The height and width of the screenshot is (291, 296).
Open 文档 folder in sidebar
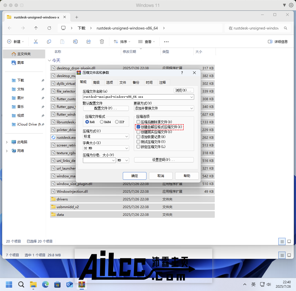21,89
